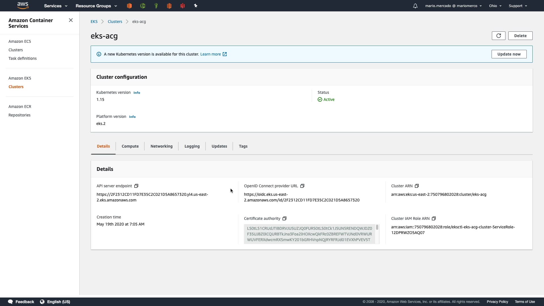This screenshot has height=306, width=544.
Task: Close the Amazon Container Services sidebar
Action: 71,20
